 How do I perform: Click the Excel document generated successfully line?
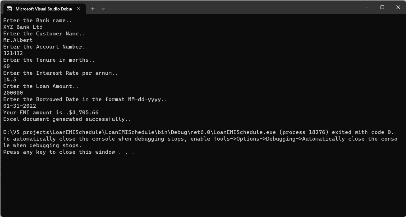point(67,119)
